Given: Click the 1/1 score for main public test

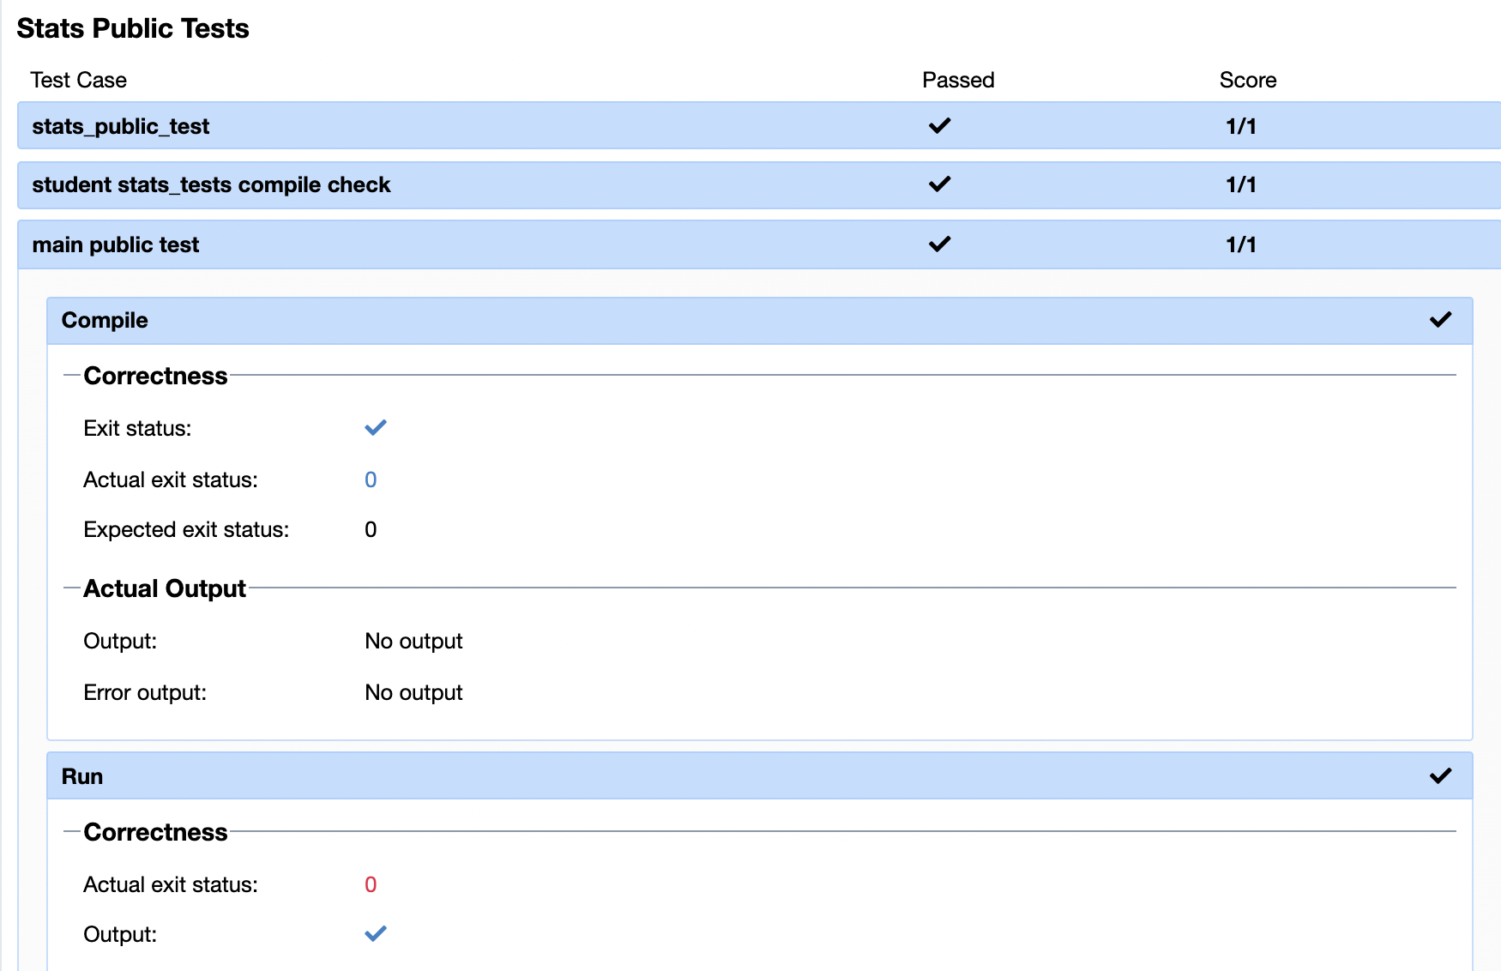Looking at the screenshot, I should coord(1240,244).
